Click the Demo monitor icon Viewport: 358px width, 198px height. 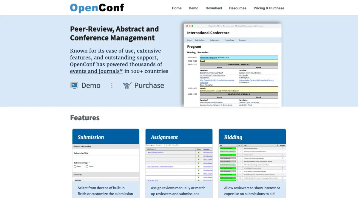[74, 85]
